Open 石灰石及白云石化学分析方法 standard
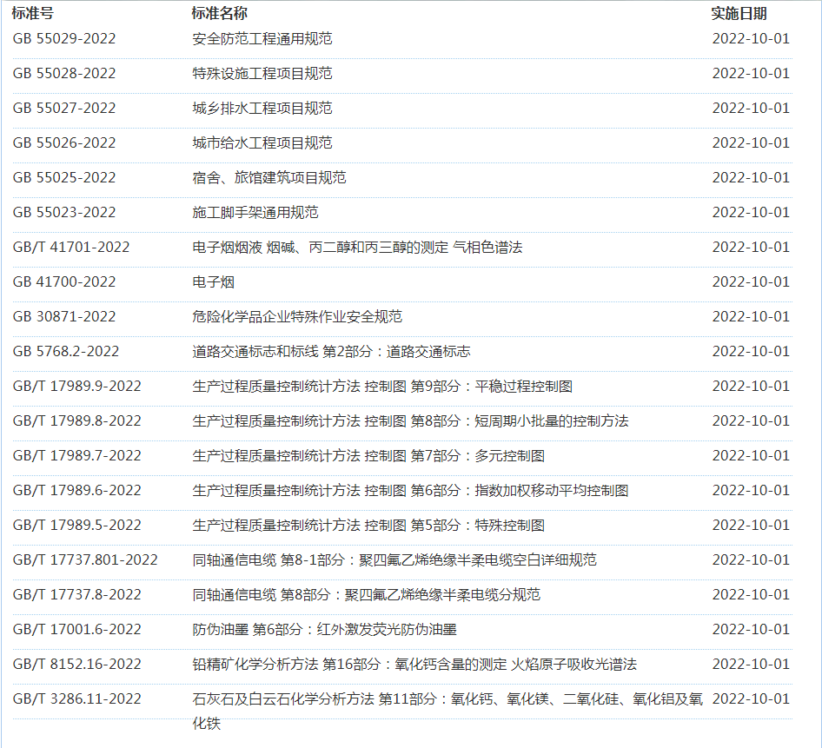Image resolution: width=822 pixels, height=748 pixels. [447, 698]
